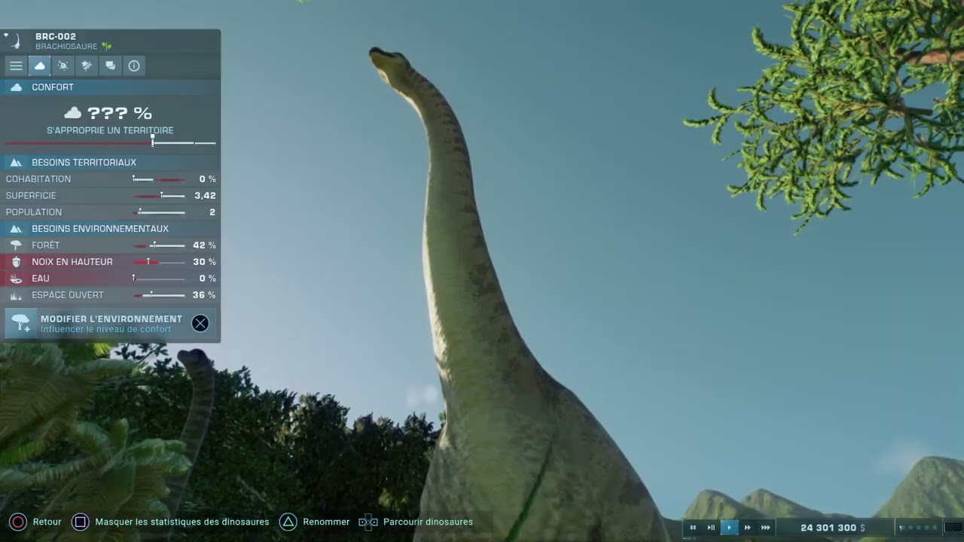Viewport: 964px width, 542px height.
Task: Open the dinosaur traits tab
Action: [87, 65]
